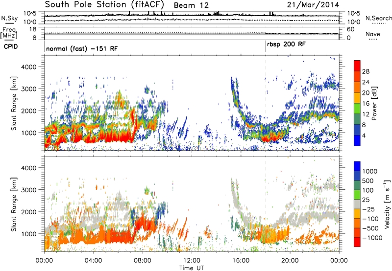This screenshot has height=271, width=392.
Task: Click the '-100' value on the Velocity colorbar
Action: click(x=370, y=219)
